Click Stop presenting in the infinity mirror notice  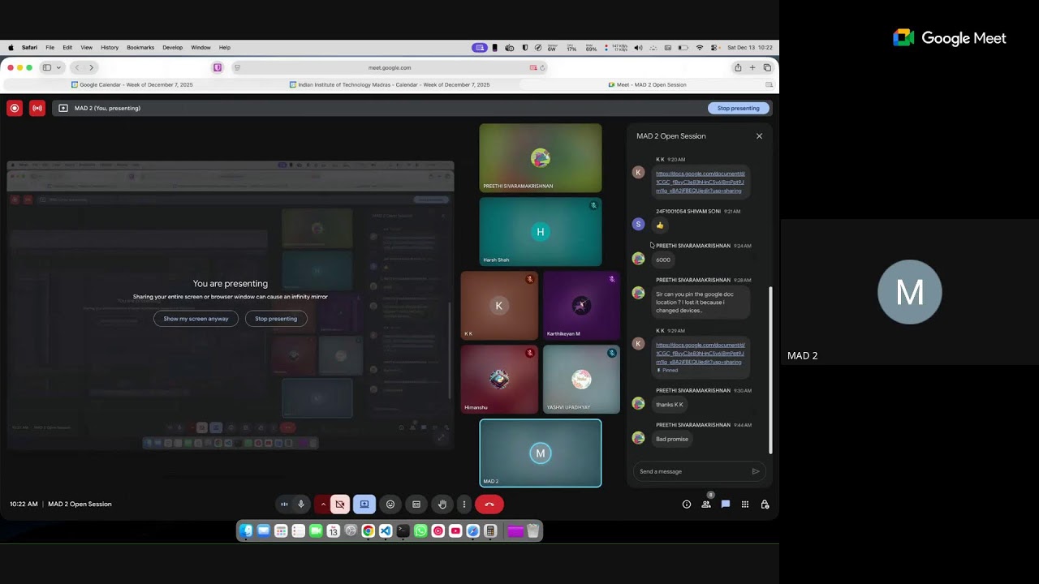[276, 319]
